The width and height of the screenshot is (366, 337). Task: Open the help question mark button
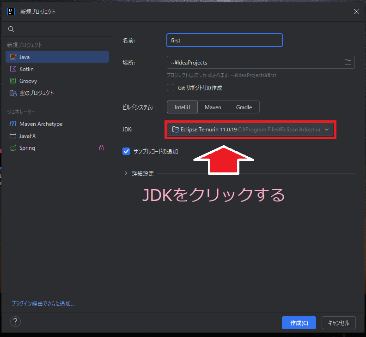pos(15,322)
